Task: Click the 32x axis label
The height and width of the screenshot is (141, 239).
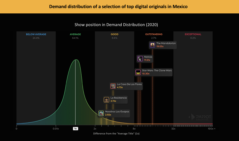Action: click(x=173, y=129)
